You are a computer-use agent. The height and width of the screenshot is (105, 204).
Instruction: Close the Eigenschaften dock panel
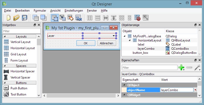coord(200,60)
